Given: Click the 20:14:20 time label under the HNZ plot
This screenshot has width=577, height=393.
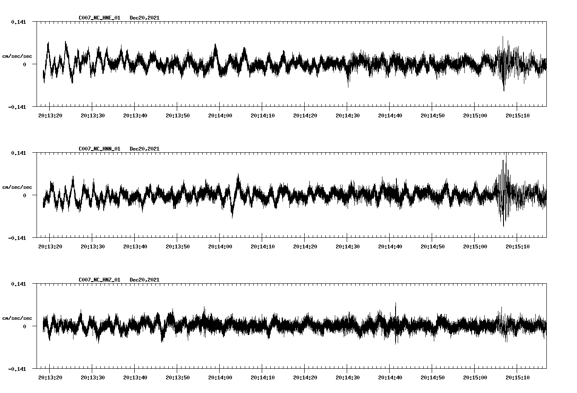Looking at the screenshot, I should tap(305, 378).
